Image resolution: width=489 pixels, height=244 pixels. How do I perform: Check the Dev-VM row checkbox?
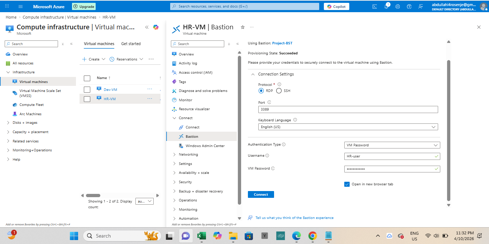pos(87,89)
